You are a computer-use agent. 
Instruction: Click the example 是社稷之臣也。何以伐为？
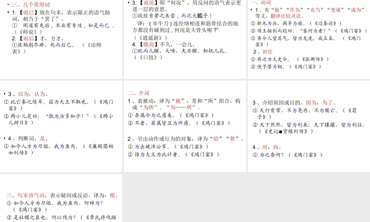[41, 218]
